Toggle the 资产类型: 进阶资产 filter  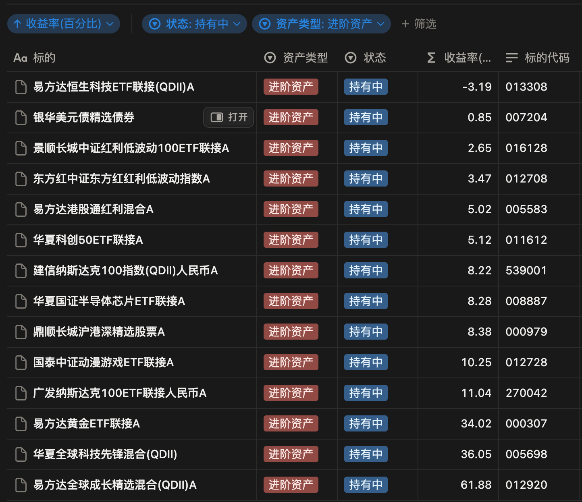[x=321, y=24]
